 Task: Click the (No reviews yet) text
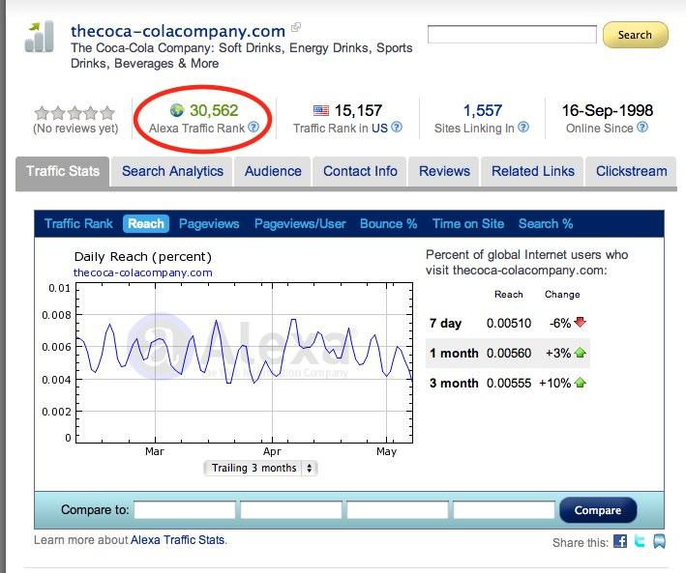[75, 129]
